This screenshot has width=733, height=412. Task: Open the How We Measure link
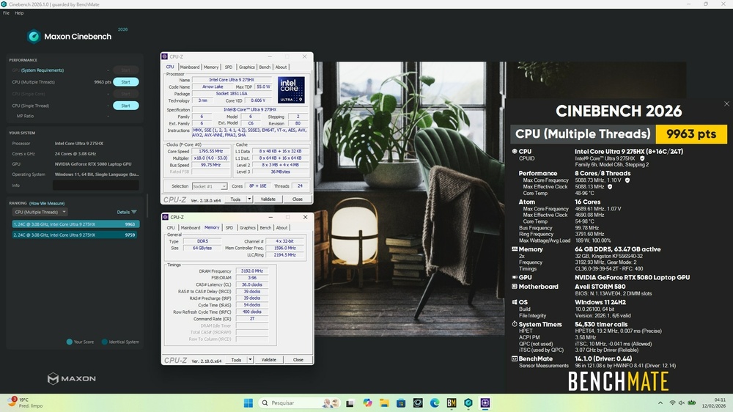tap(47, 203)
